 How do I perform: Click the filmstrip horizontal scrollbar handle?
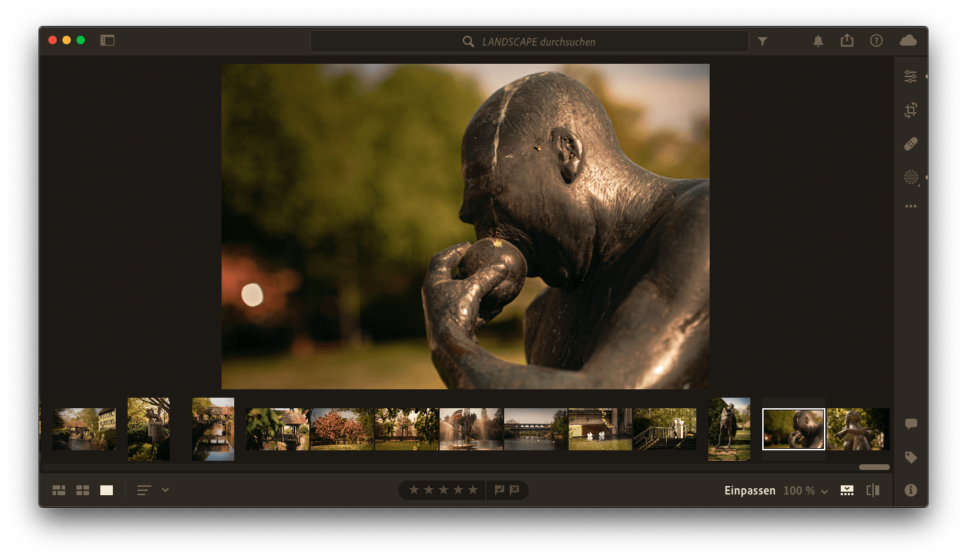click(874, 467)
